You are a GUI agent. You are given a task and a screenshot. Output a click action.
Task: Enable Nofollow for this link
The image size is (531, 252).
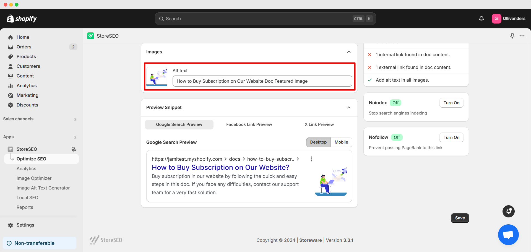point(451,137)
